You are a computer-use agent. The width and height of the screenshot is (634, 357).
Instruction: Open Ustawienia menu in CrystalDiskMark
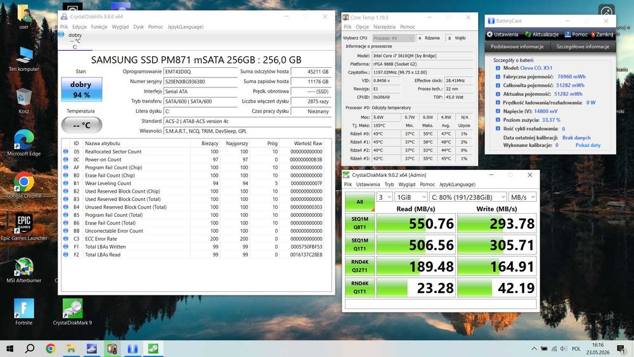click(368, 185)
